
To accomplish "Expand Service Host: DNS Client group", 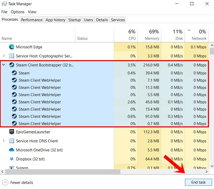I will pyautogui.click(x=4, y=141).
